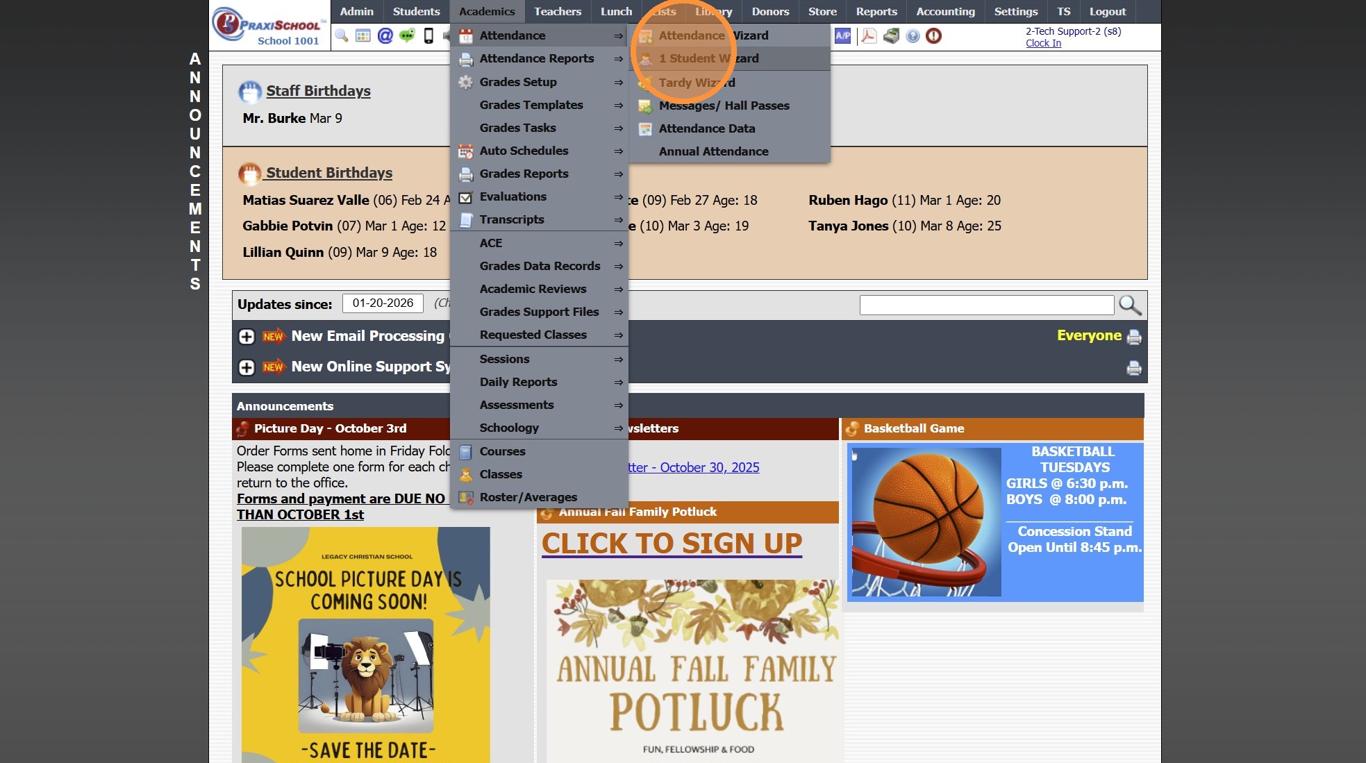The image size is (1366, 763).
Task: Open the Reports menu in top bar
Action: click(876, 11)
